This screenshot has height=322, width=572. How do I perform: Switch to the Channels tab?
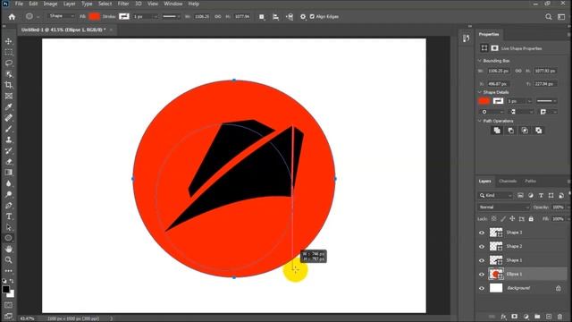click(x=508, y=181)
